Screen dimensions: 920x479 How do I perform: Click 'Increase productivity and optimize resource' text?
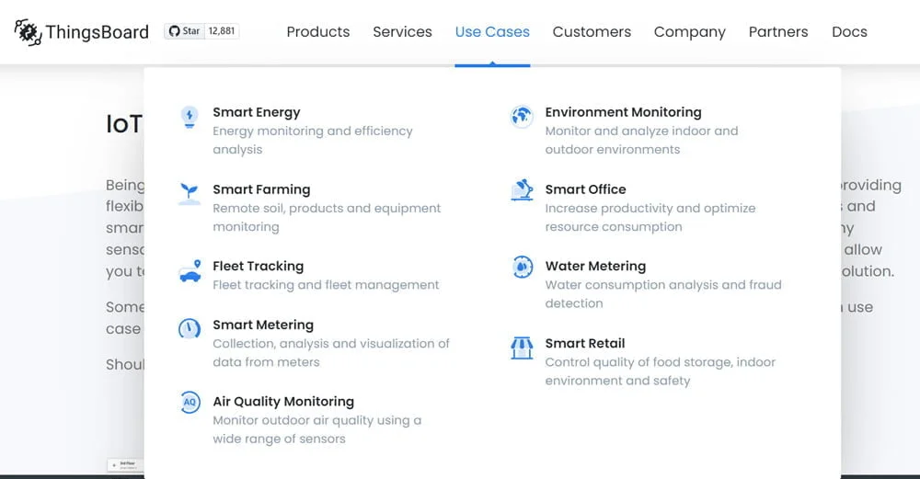[x=650, y=218]
